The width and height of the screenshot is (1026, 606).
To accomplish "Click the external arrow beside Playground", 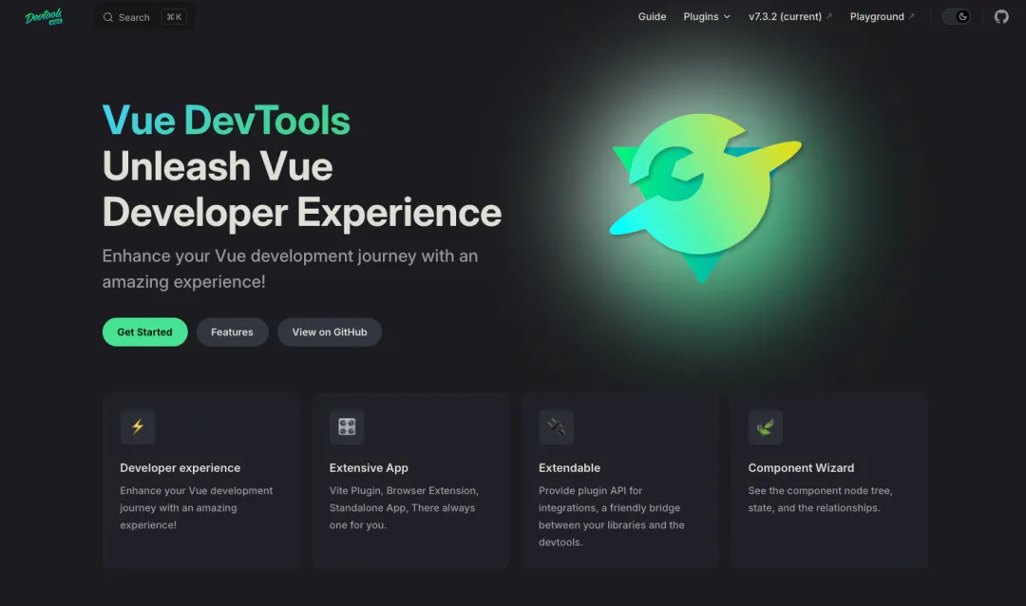I will [x=911, y=16].
